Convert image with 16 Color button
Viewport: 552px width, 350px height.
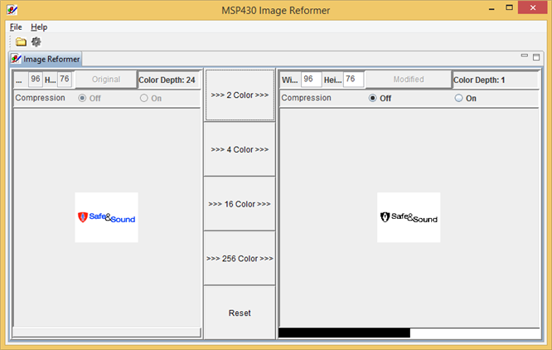(240, 204)
